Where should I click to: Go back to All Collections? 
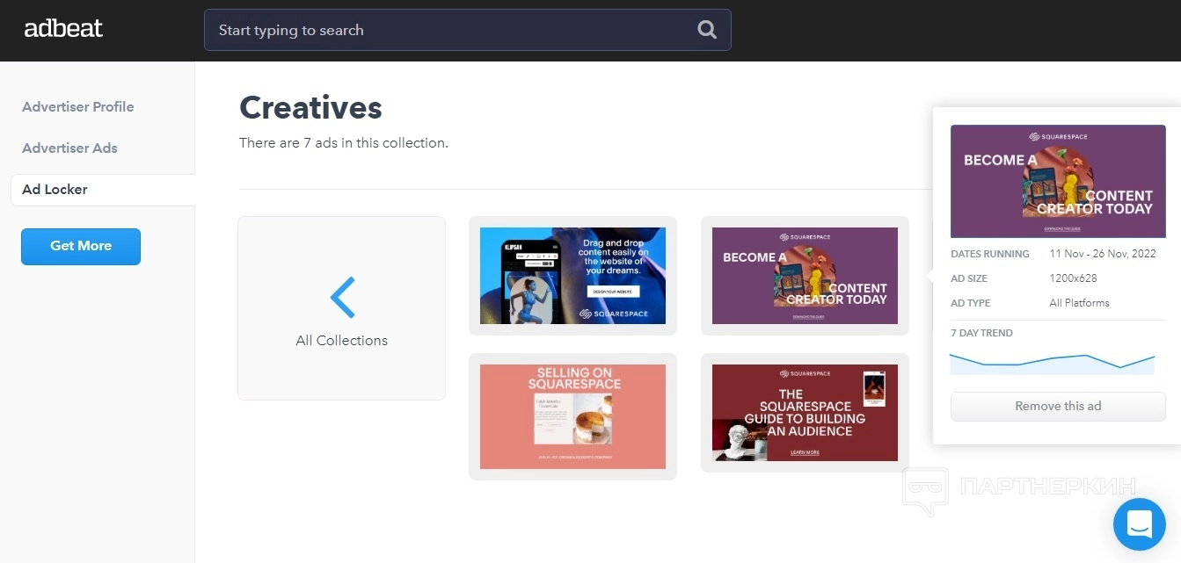341,308
